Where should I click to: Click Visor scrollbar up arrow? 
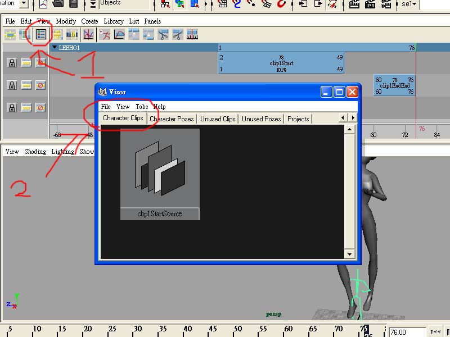click(x=349, y=130)
